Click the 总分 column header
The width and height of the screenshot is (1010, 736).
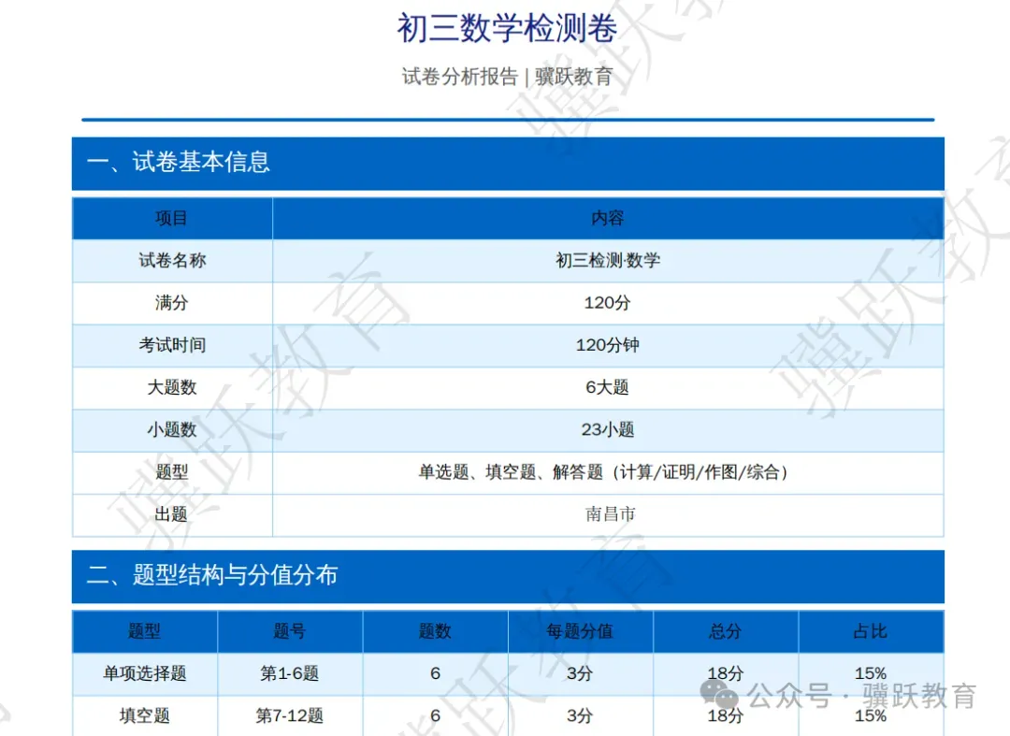[726, 631]
